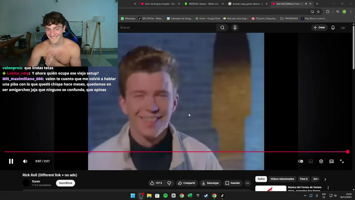This screenshot has height=200, width=355.
Task: Open Play More or Less bookmark
Action: click(x=313, y=19)
